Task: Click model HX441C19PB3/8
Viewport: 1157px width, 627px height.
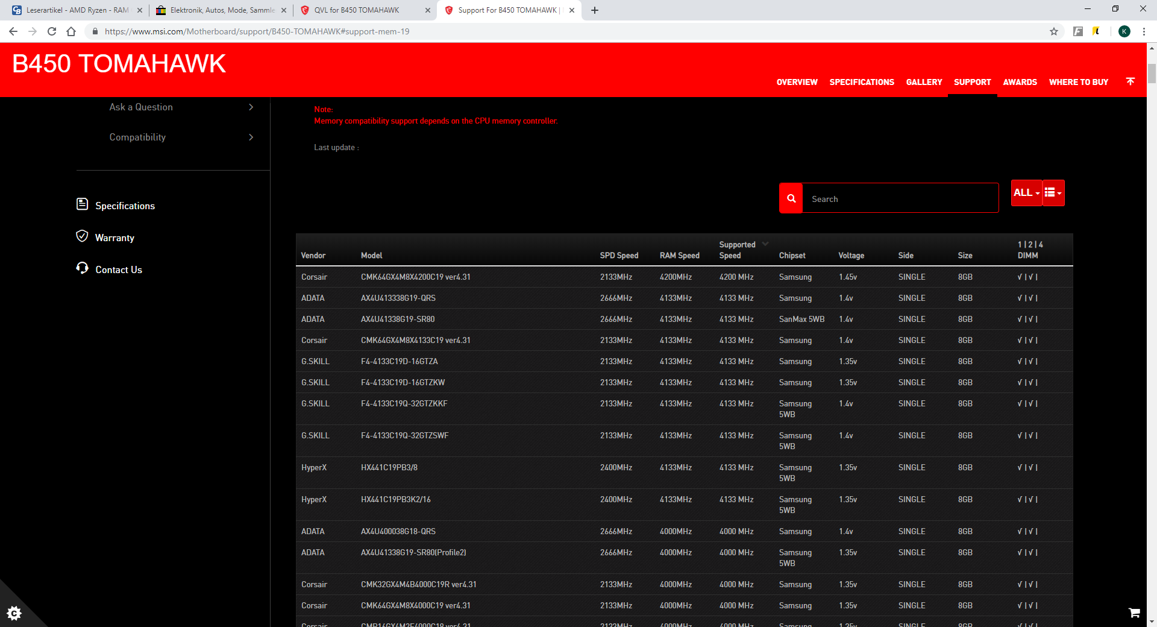Action: pos(389,467)
